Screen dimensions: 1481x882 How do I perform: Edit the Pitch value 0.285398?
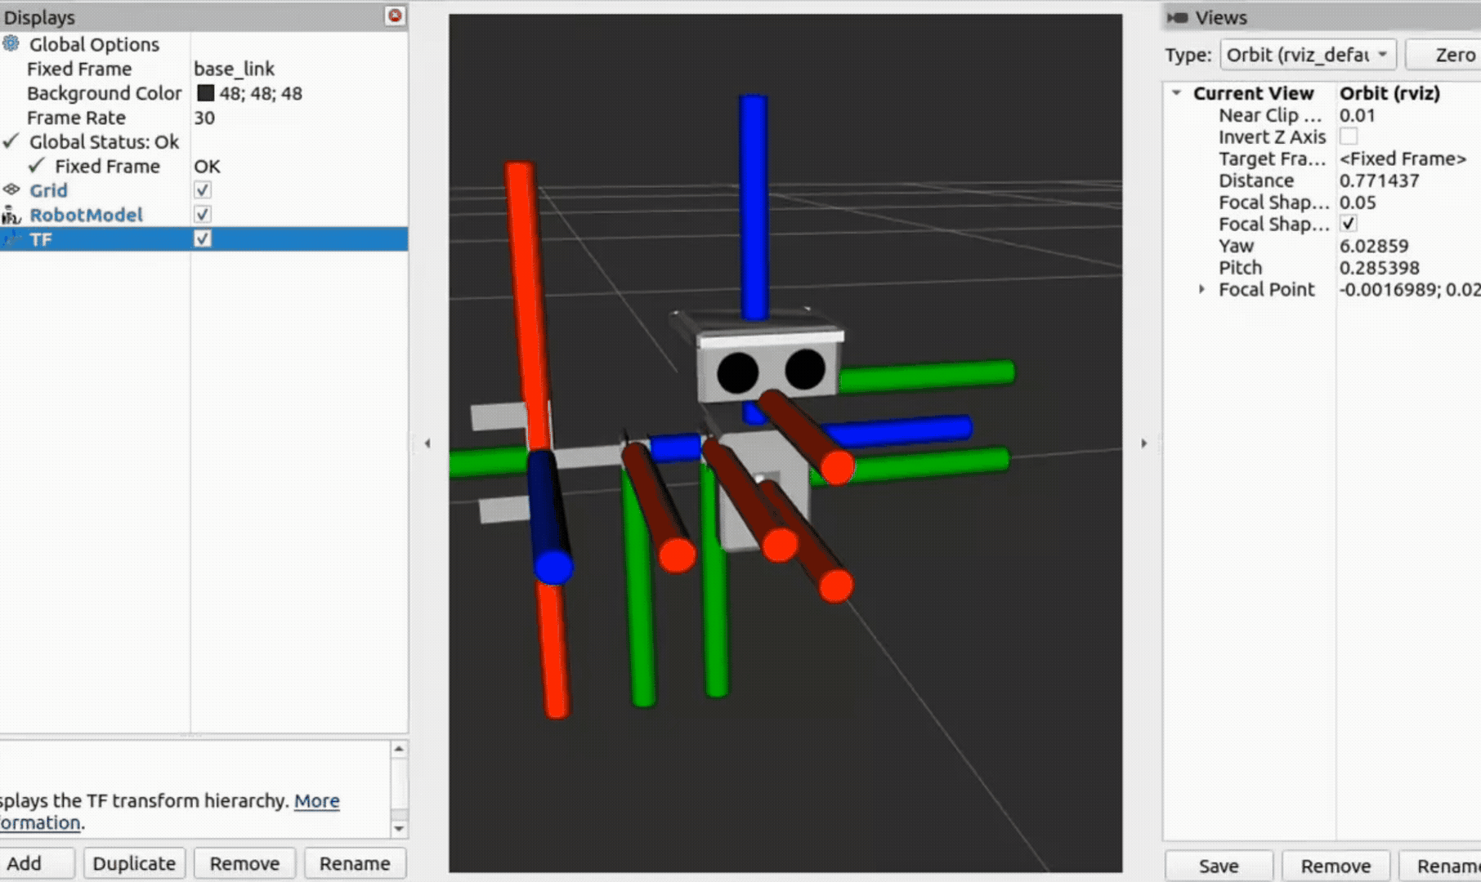tap(1379, 268)
